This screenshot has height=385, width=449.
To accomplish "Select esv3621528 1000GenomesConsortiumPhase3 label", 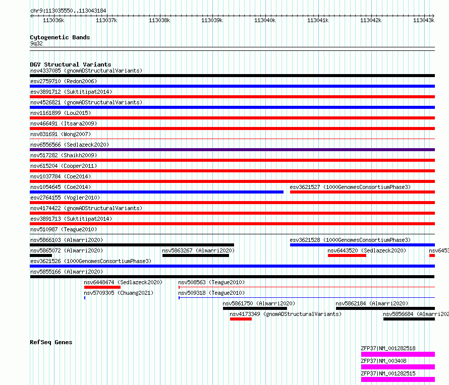I will (x=350, y=240).
